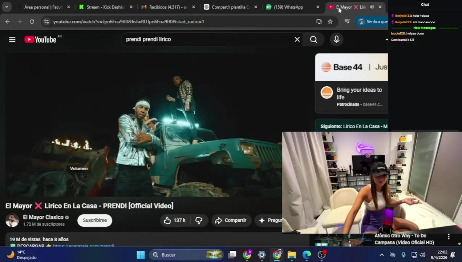Open El Mayor Clasico channel name

(x=43, y=217)
